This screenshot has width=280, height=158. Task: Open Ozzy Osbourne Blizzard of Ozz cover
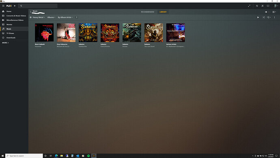pos(66,33)
